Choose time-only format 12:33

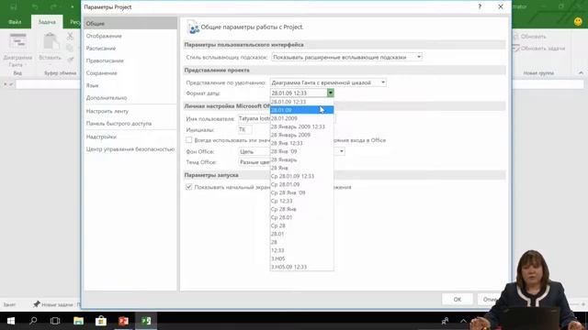coord(301,250)
